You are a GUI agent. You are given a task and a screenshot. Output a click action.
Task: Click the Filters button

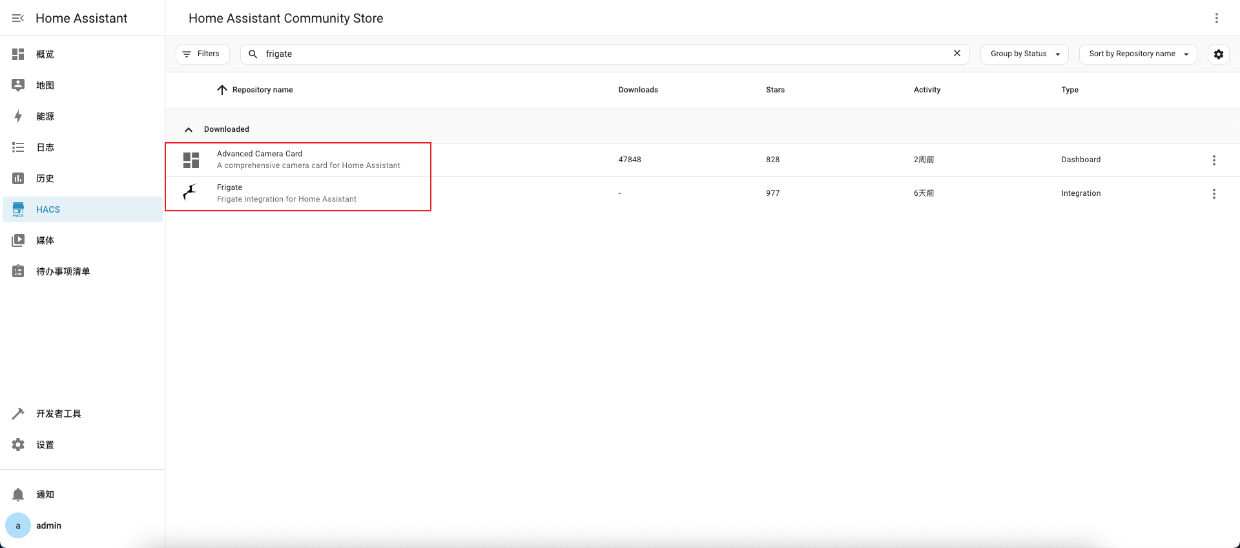[202, 54]
